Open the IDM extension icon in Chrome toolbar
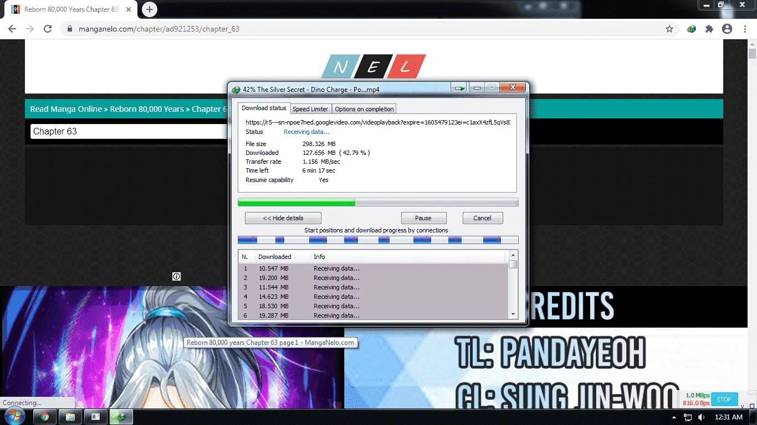This screenshot has width=757, height=425. tap(692, 29)
